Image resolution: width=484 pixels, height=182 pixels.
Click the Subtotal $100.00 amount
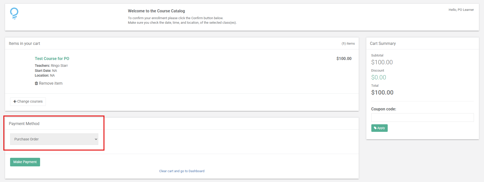(382, 62)
